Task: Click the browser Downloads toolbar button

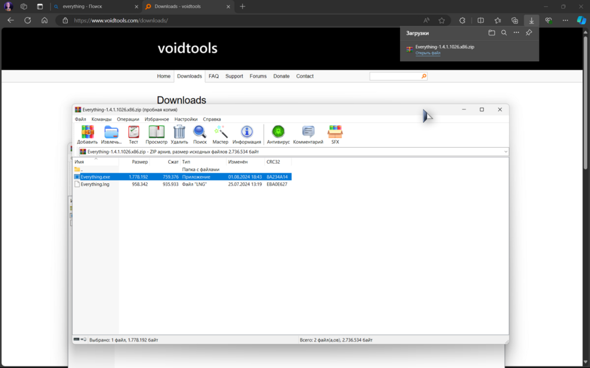Action: coord(532,20)
